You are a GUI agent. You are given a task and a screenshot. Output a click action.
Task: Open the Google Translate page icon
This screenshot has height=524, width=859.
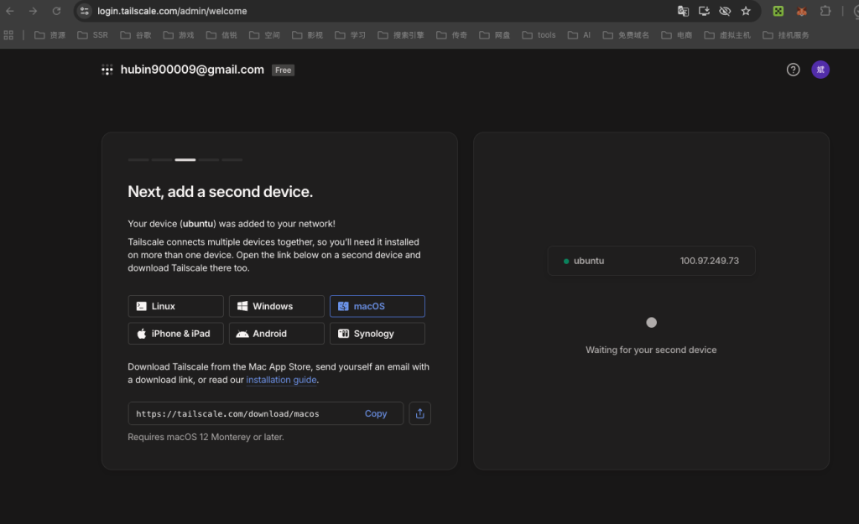click(682, 12)
